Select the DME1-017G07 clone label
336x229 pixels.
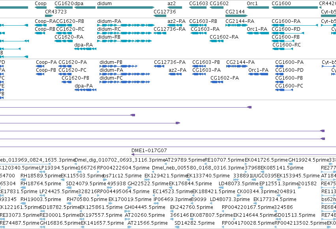149,151
